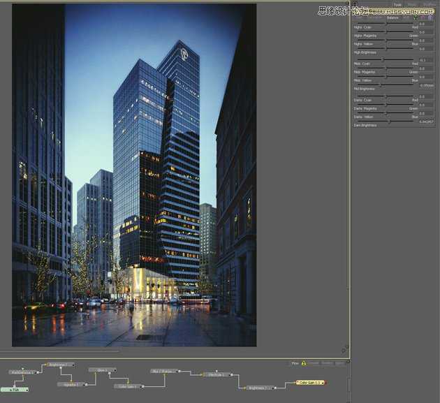Click the yellow warning triangle icon beside Flow
This screenshot has height=403, width=440.
(304, 363)
